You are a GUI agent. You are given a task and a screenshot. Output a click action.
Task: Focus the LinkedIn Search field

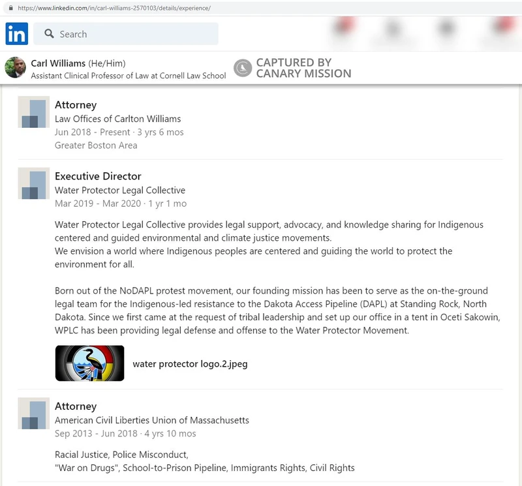[x=126, y=34]
